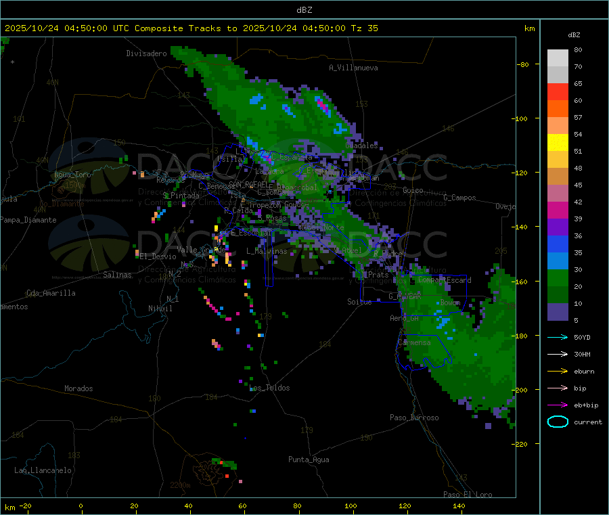The width and height of the screenshot is (609, 515).
Task: Click the Divisadero map label
Action: (x=146, y=53)
